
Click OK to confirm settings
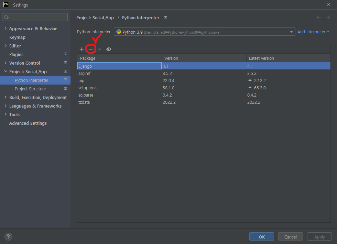[x=262, y=237]
